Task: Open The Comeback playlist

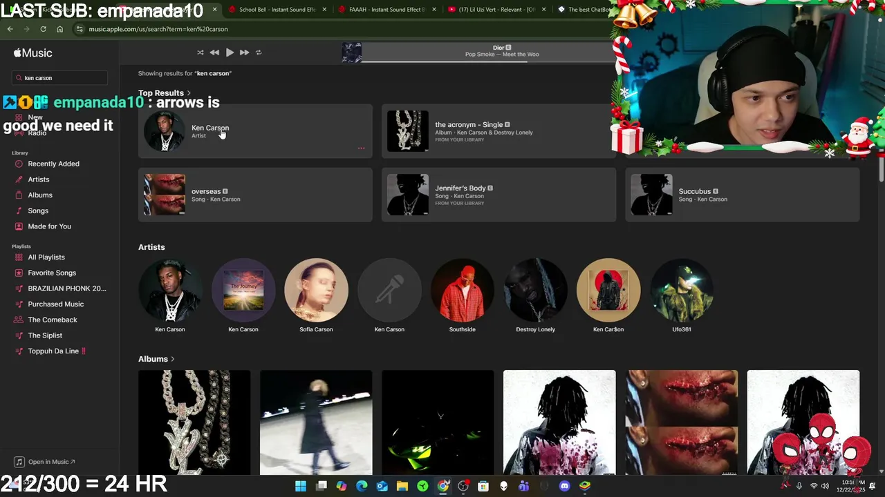Action: pyautogui.click(x=53, y=320)
